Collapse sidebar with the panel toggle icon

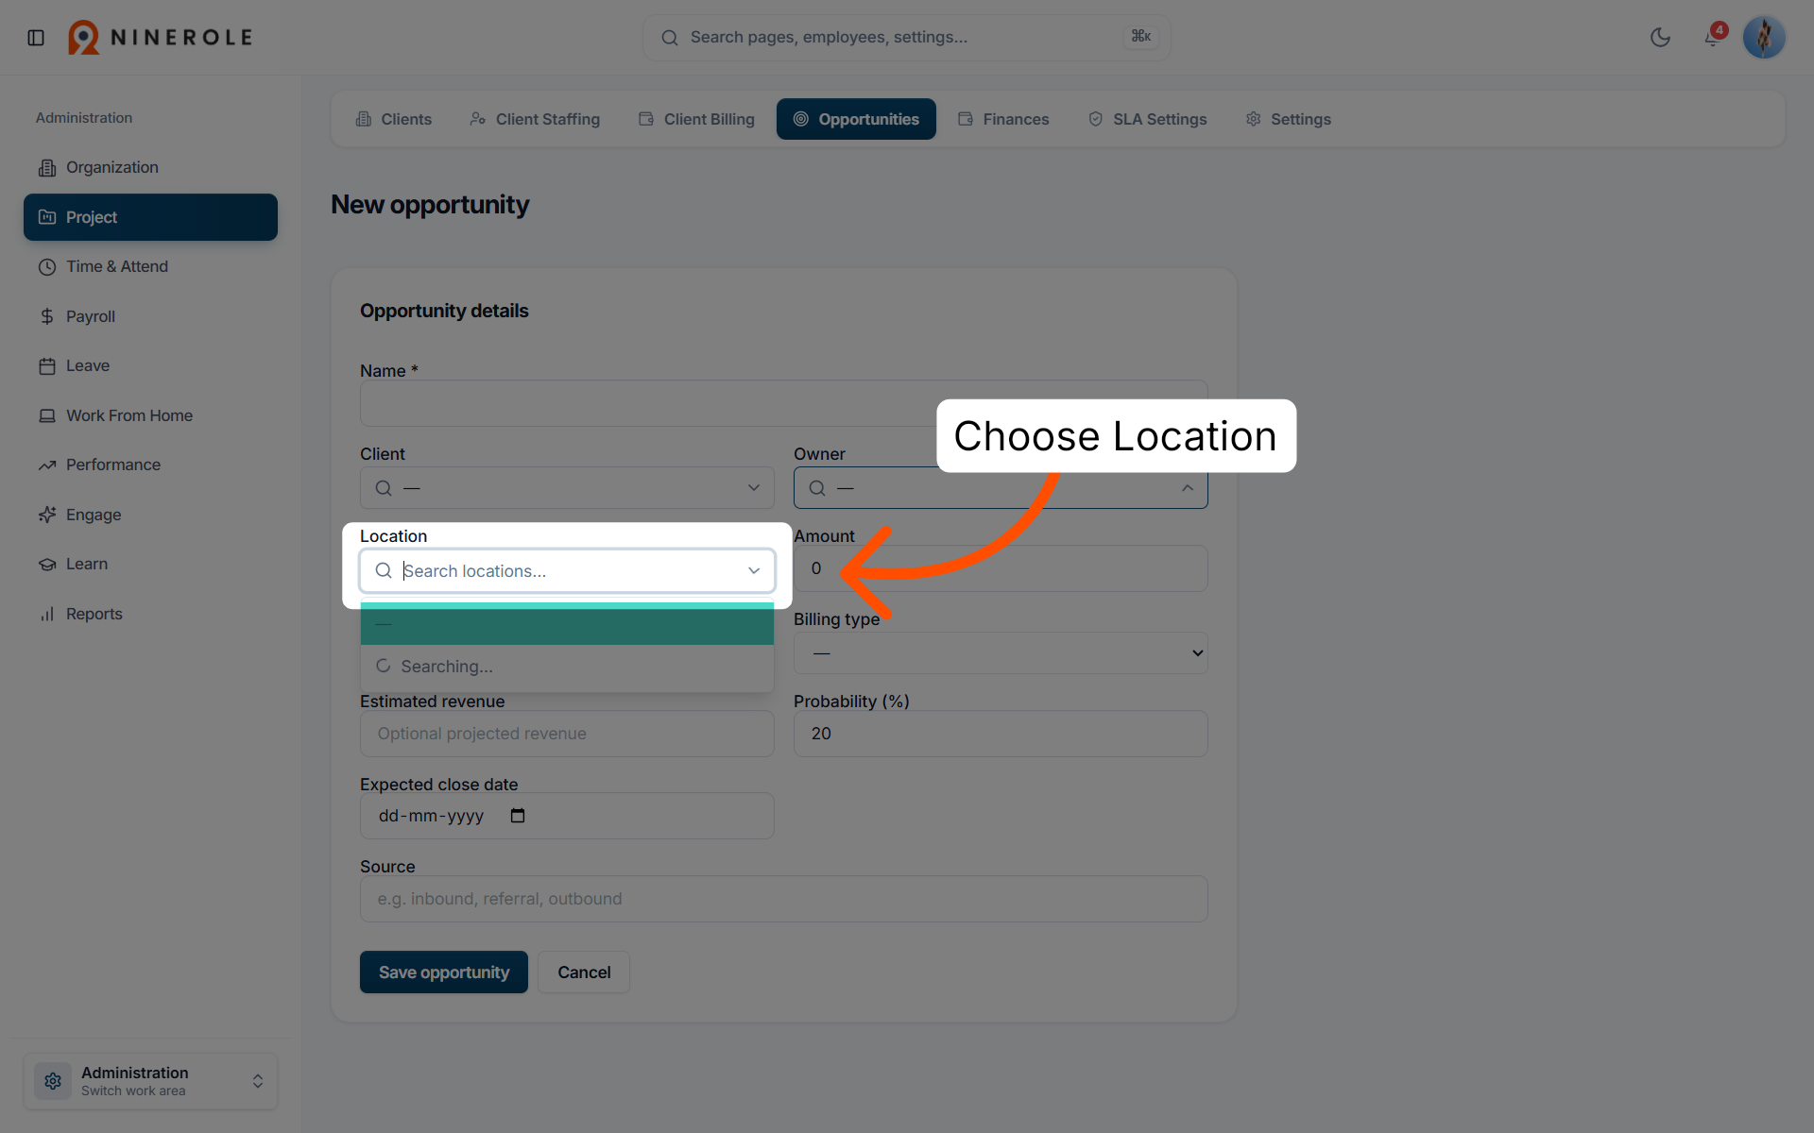(x=36, y=38)
